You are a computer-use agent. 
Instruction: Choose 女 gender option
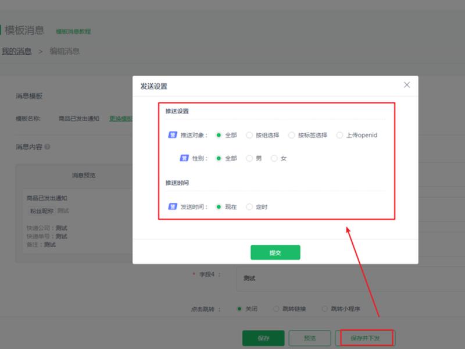pos(274,158)
